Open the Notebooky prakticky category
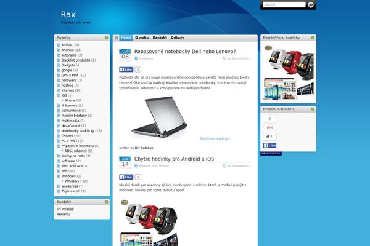The image size is (370, 246). click(78, 130)
